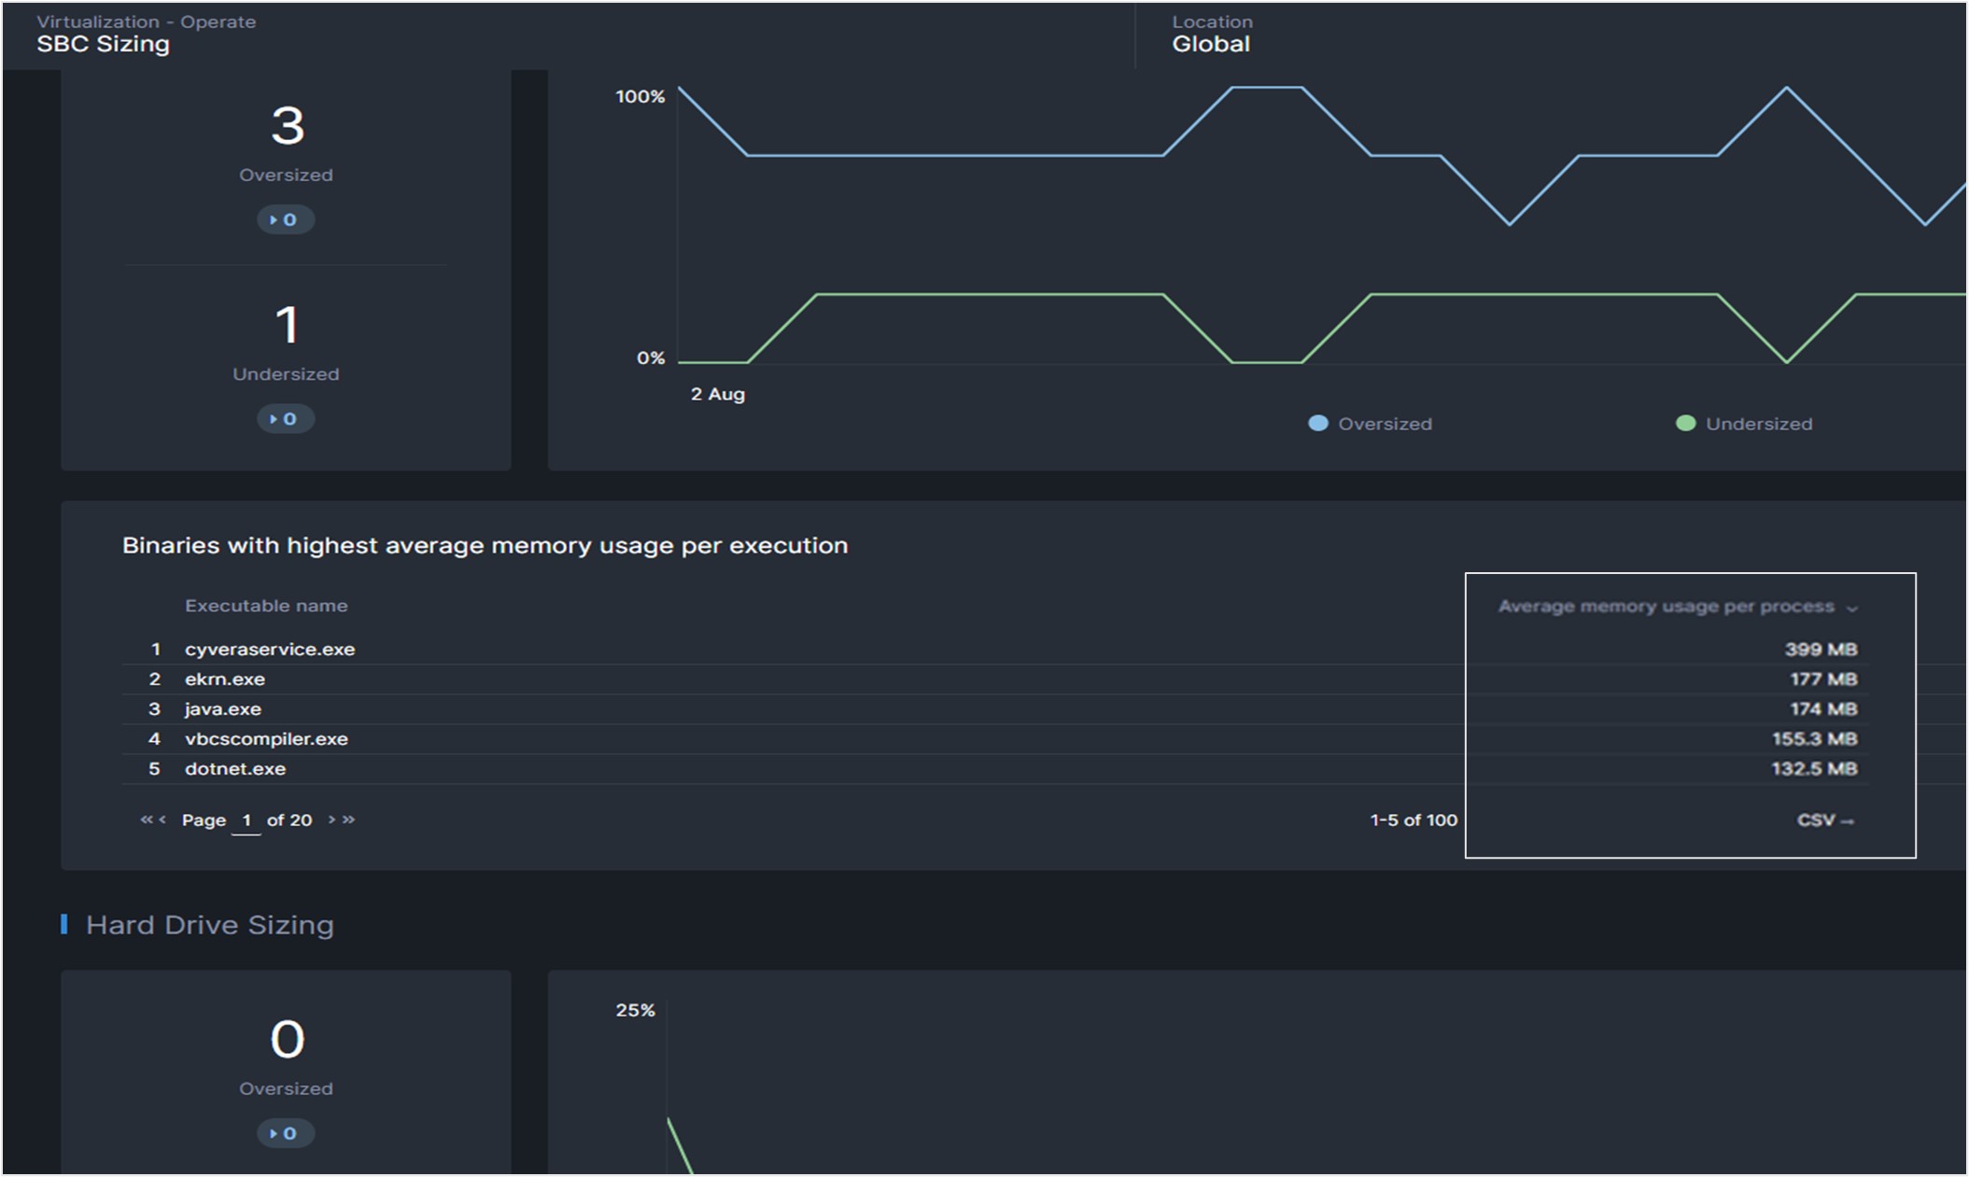Export table via CSV link
Screen dimensions: 1969x1177
coord(1824,820)
